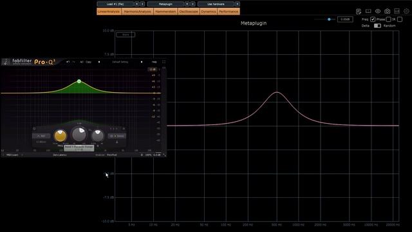
Task: Click the R button next to Load #1
Action: pos(136,4)
